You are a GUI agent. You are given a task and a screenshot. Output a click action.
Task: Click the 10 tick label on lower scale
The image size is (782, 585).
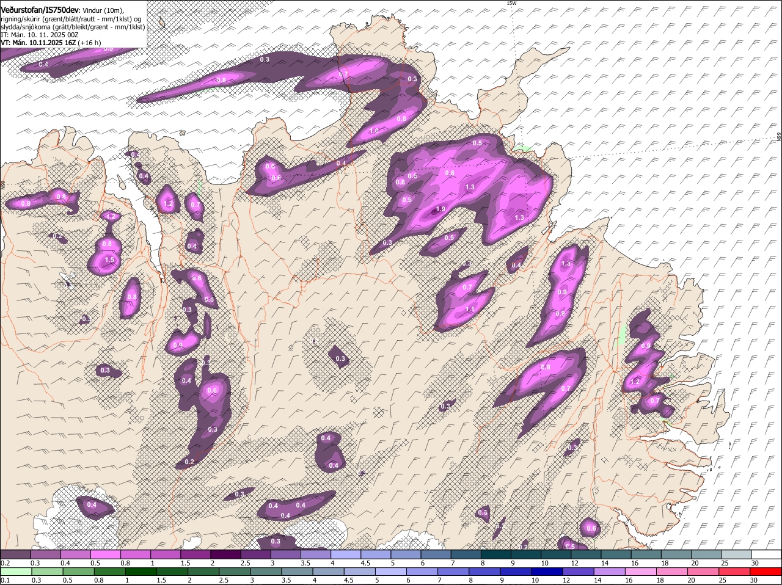535,580
